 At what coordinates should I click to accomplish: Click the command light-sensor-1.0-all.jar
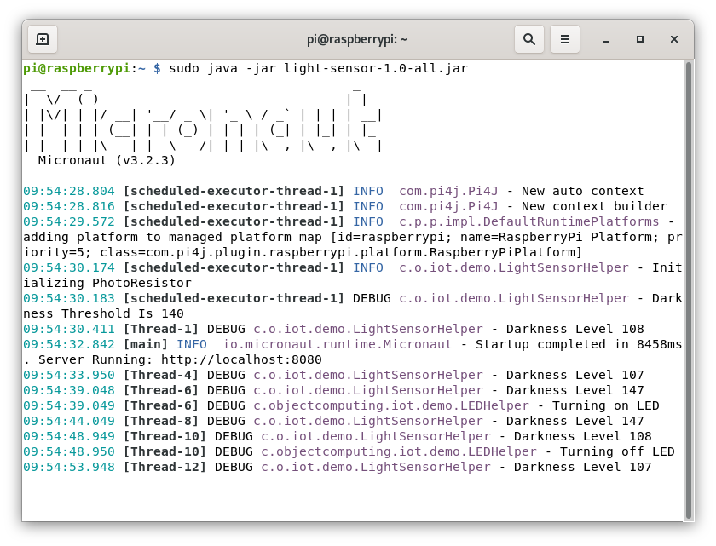[x=376, y=68]
